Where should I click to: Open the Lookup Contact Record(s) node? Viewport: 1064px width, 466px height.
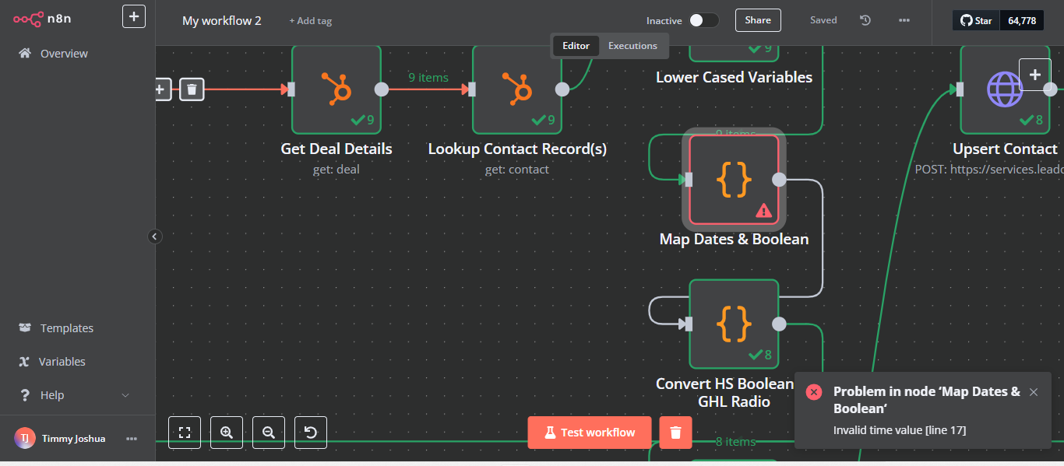516,89
